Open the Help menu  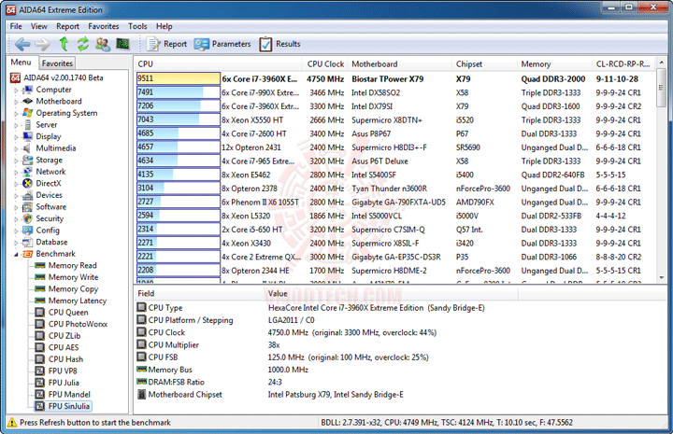coord(164,26)
